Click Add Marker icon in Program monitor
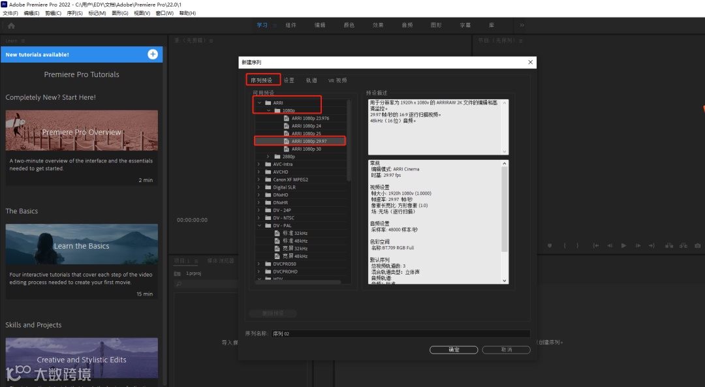This screenshot has height=387, width=705. pyautogui.click(x=550, y=245)
